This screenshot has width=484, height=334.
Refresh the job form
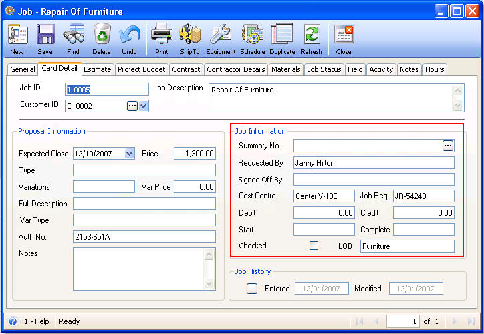pos(312,37)
